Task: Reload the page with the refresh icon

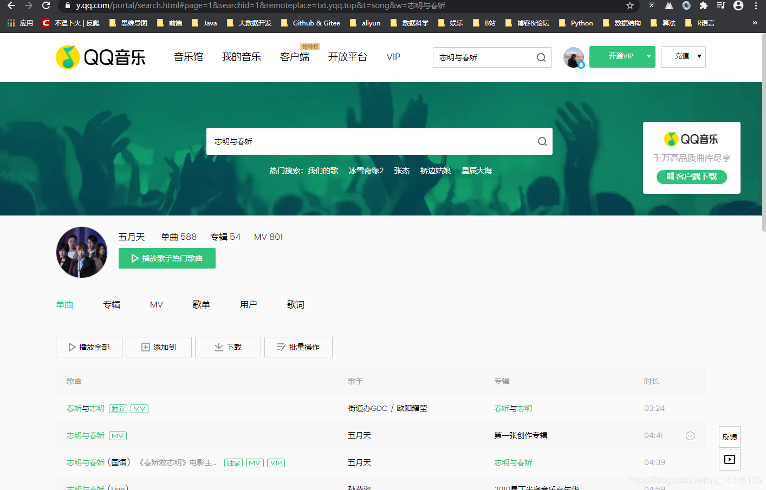Action: click(46, 5)
